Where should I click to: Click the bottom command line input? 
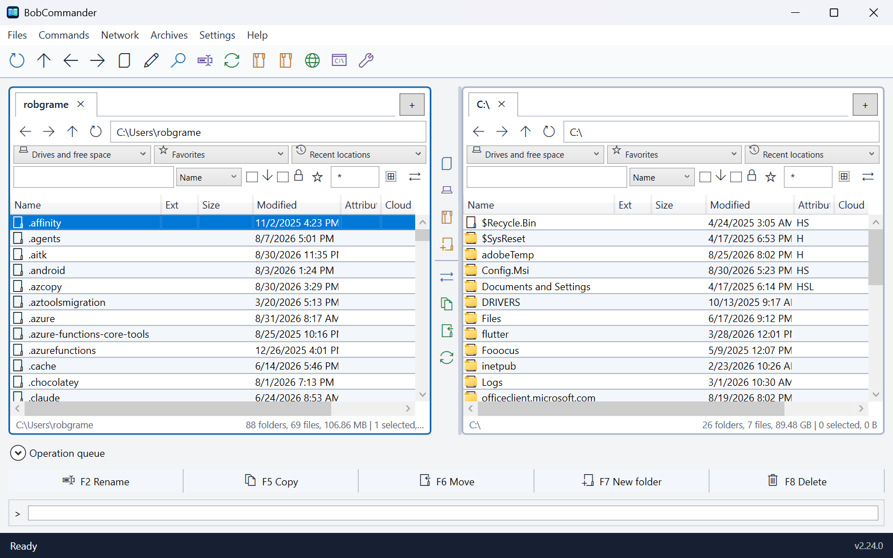point(453,513)
